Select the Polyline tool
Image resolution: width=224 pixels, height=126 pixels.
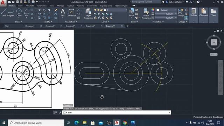click(11, 13)
